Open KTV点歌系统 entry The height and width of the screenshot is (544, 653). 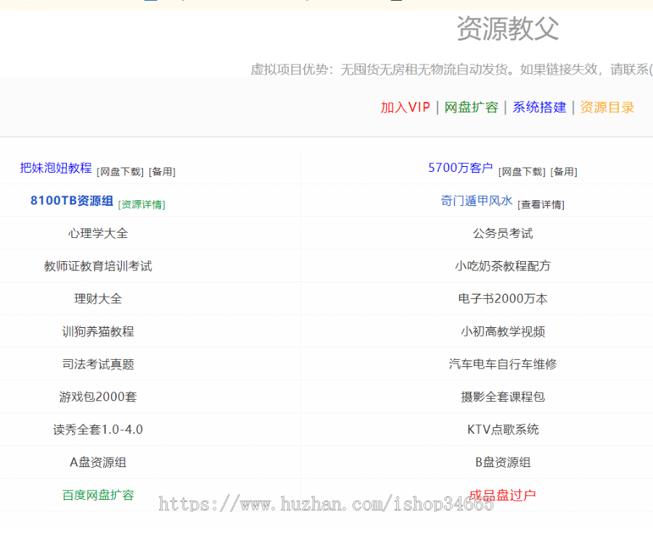[503, 429]
